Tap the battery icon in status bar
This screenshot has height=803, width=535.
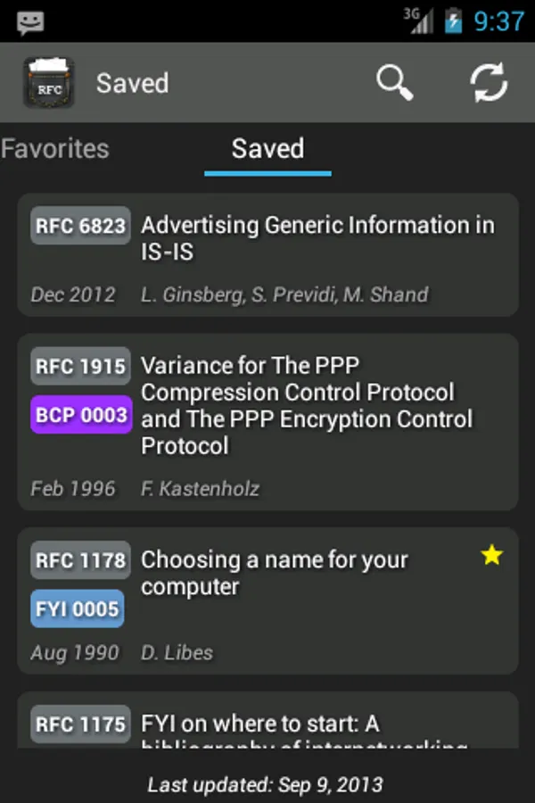[454, 21]
